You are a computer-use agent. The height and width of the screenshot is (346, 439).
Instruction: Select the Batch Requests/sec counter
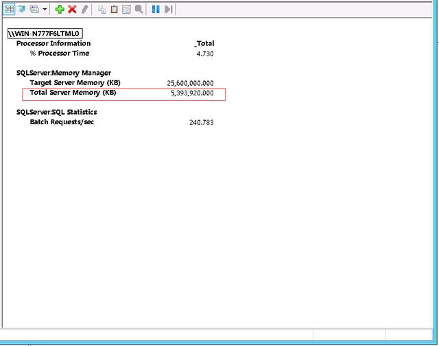pos(62,122)
